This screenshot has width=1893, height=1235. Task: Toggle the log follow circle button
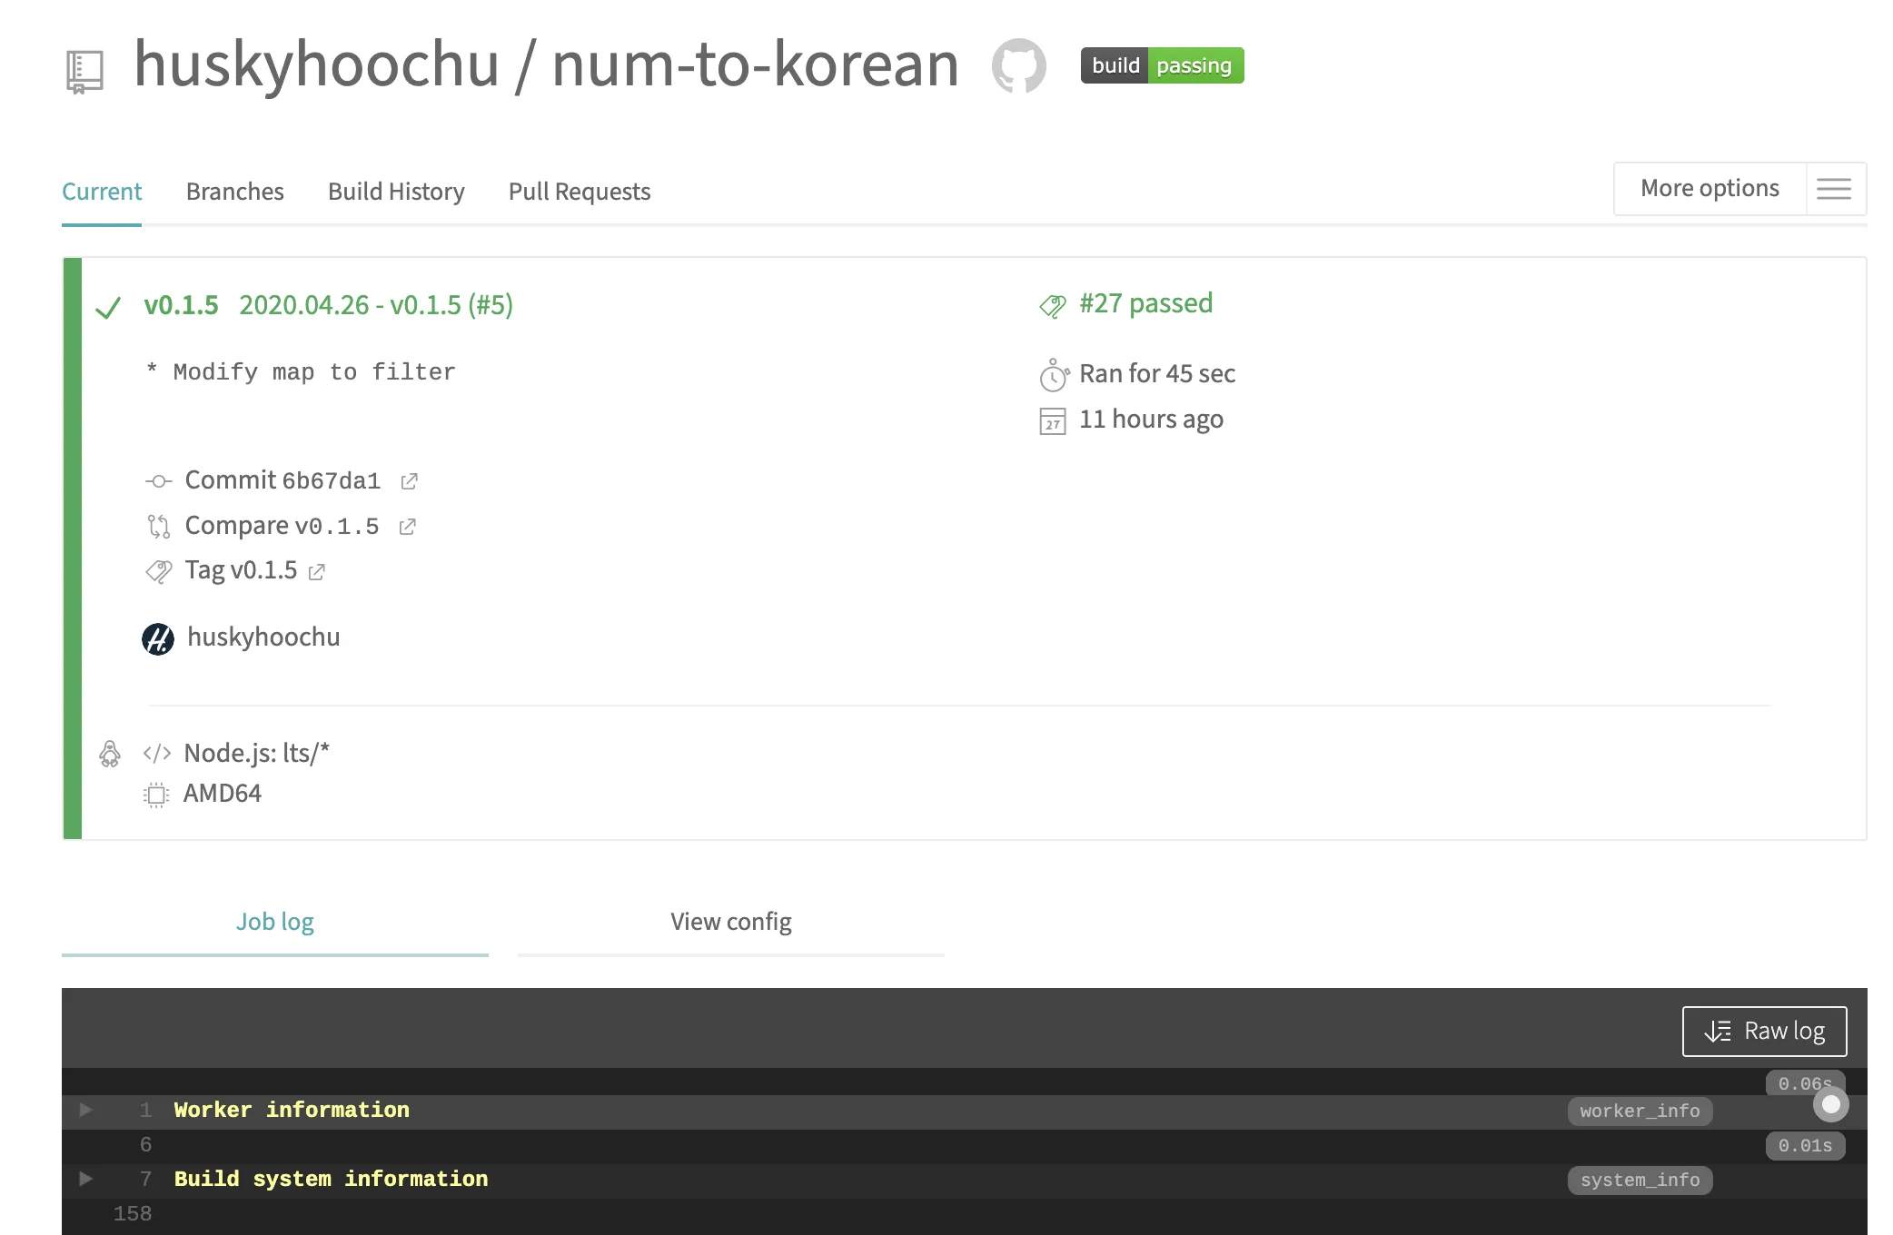click(x=1831, y=1104)
